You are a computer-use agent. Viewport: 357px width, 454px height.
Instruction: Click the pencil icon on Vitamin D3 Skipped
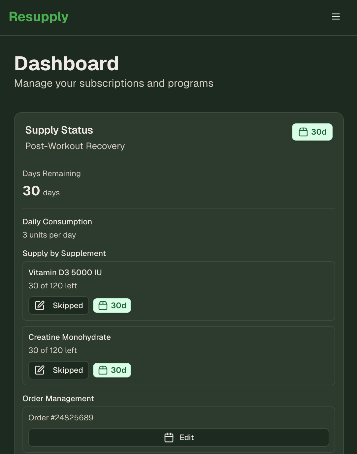pos(40,306)
